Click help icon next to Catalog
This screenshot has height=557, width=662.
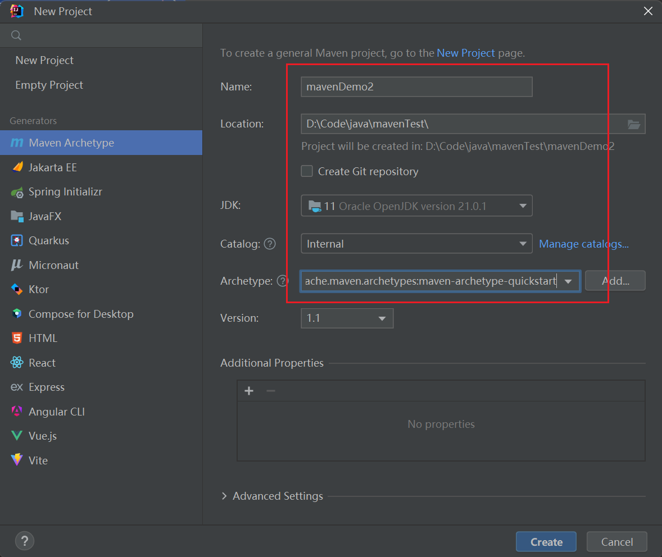tap(270, 244)
